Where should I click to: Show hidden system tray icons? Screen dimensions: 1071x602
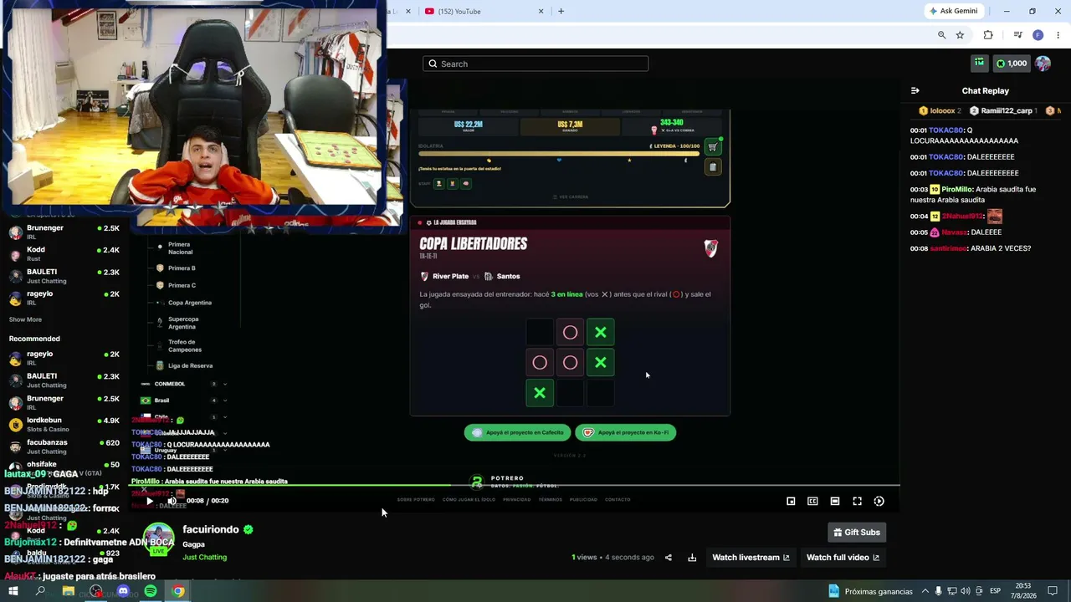point(925,591)
